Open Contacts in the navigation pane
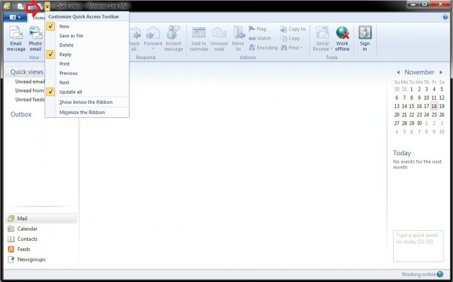 click(27, 239)
